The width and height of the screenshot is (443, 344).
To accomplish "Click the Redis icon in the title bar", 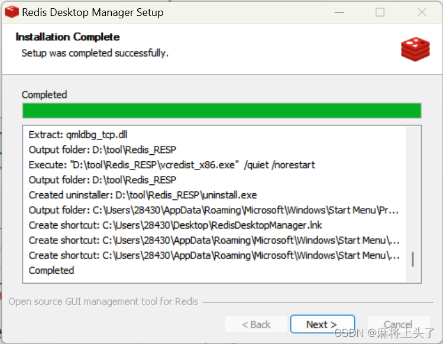I will tap(12, 12).
